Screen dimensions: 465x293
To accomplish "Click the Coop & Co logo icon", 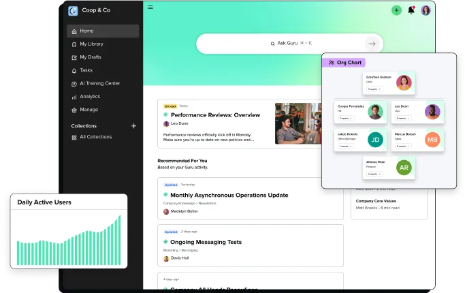I will point(73,11).
